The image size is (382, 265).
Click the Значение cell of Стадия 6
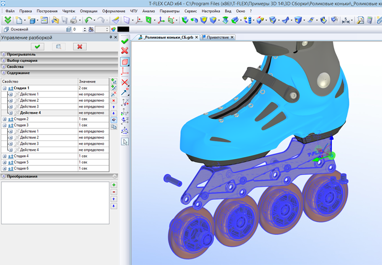pyautogui.click(x=93, y=168)
